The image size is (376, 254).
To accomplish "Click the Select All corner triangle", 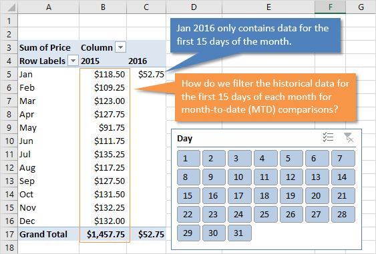I will coord(11,7).
